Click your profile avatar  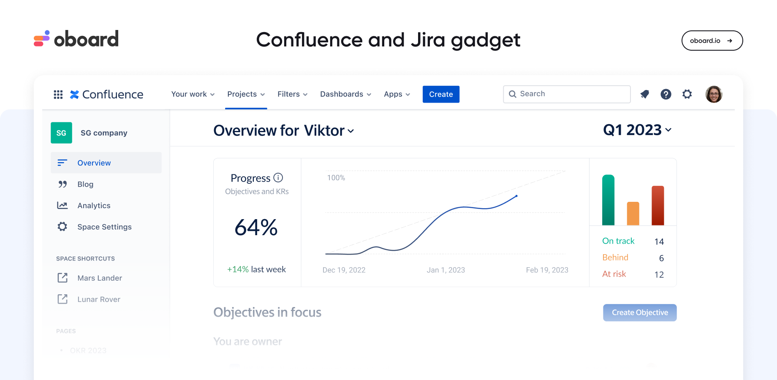(x=714, y=94)
